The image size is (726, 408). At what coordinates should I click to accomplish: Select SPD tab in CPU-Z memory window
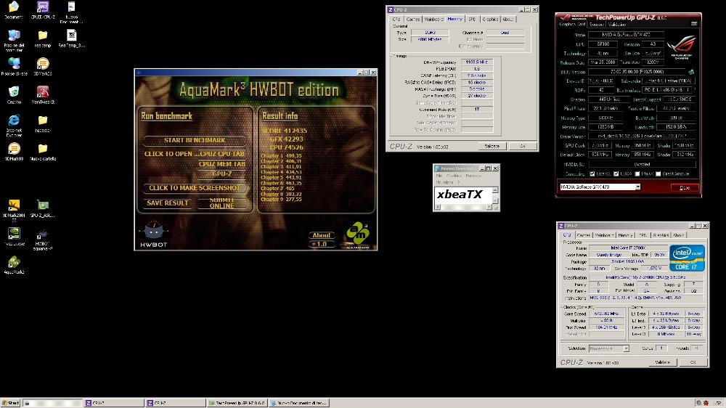[472, 20]
